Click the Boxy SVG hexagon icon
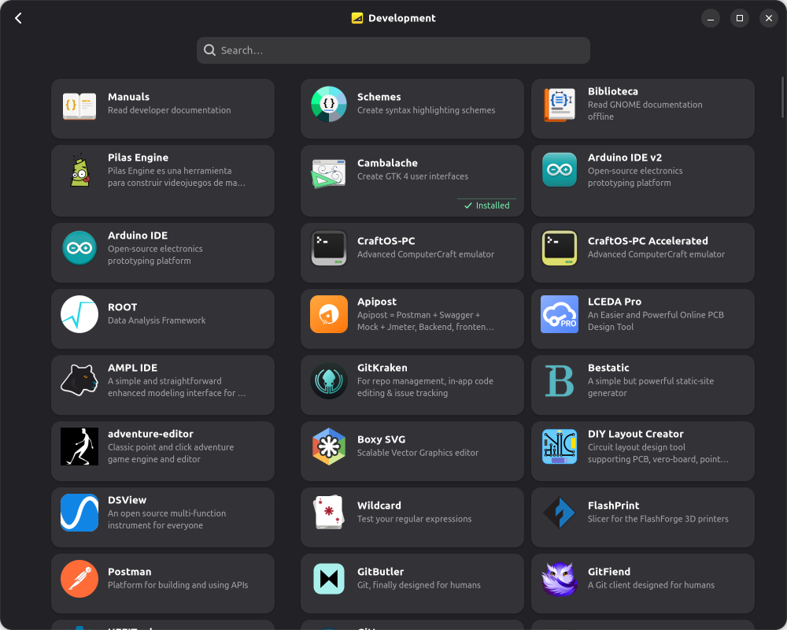 (329, 447)
